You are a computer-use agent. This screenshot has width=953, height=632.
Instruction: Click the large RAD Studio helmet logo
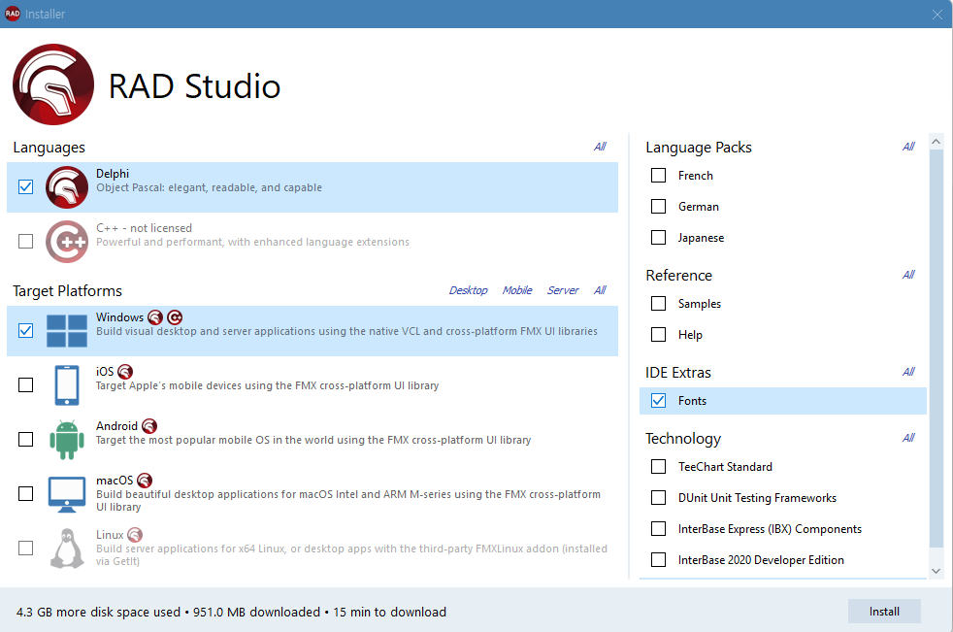tap(53, 84)
